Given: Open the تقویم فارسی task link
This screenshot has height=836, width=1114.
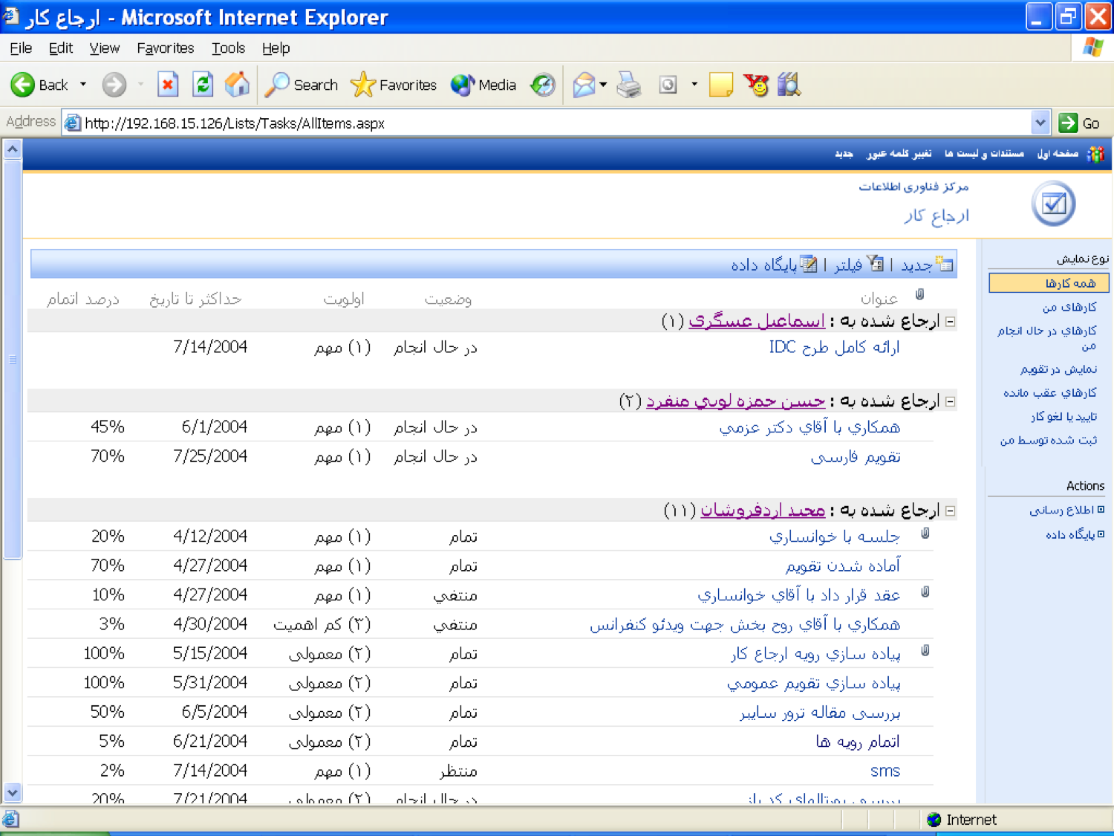Looking at the screenshot, I should coord(856,457).
